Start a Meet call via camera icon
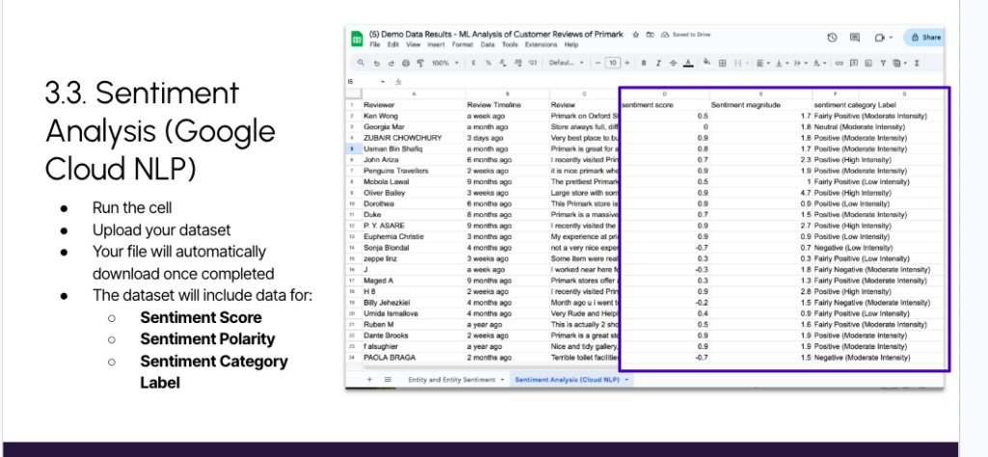This screenshot has height=457, width=988. [880, 38]
